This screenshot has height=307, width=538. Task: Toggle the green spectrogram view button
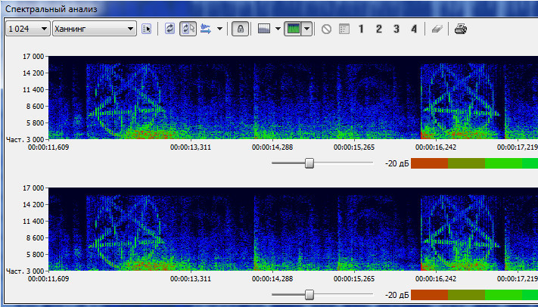point(292,29)
